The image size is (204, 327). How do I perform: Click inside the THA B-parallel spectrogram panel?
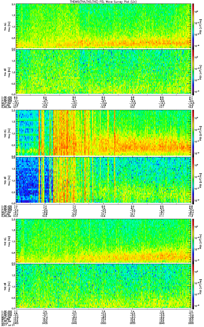[x=104, y=72]
